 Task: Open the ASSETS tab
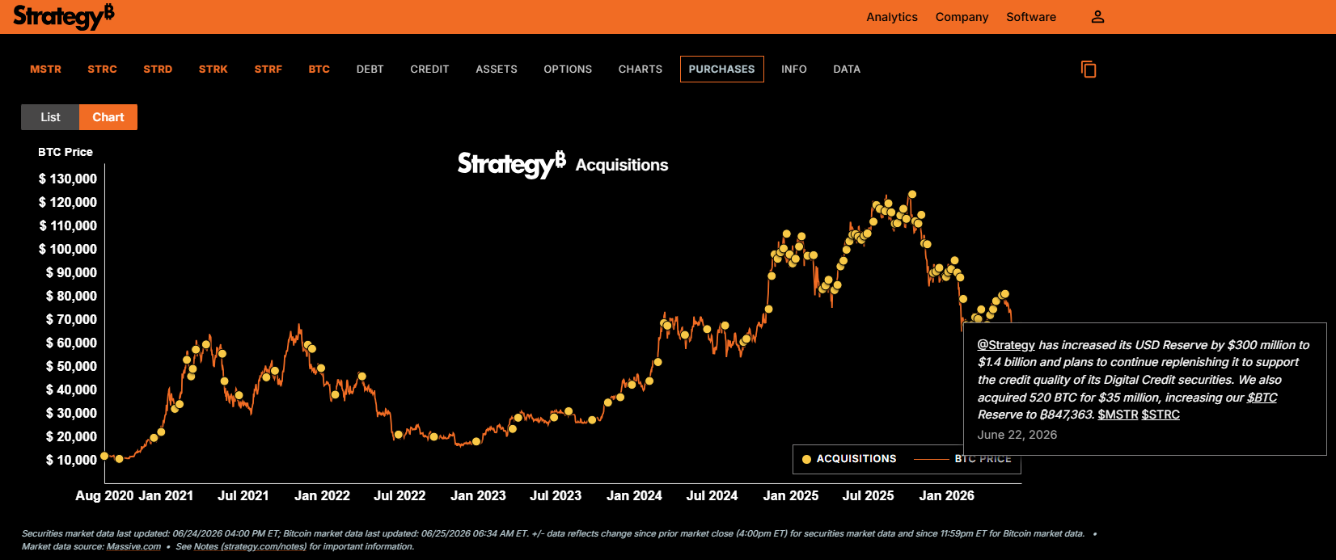497,69
